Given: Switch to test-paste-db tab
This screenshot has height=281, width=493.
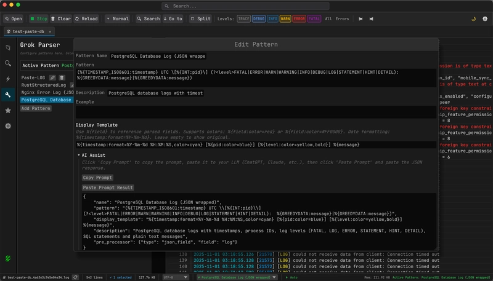Looking at the screenshot, I should [x=28, y=32].
